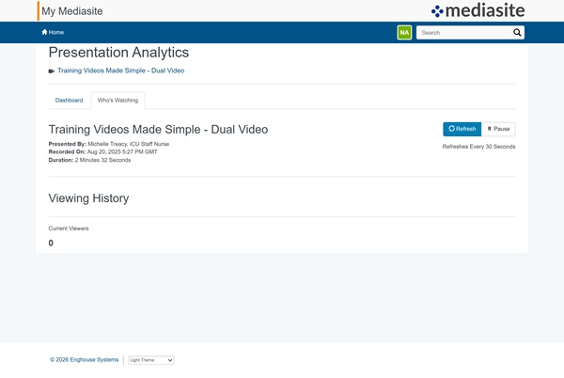The height and width of the screenshot is (378, 564).
Task: Click the Presentation Analytics heading
Action: pyautogui.click(x=118, y=53)
